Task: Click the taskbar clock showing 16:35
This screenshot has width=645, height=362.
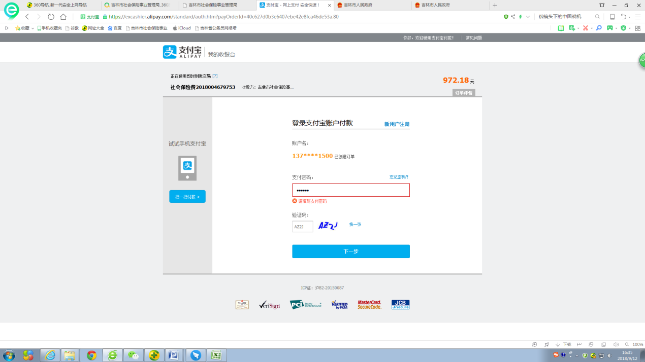Action: (x=628, y=355)
